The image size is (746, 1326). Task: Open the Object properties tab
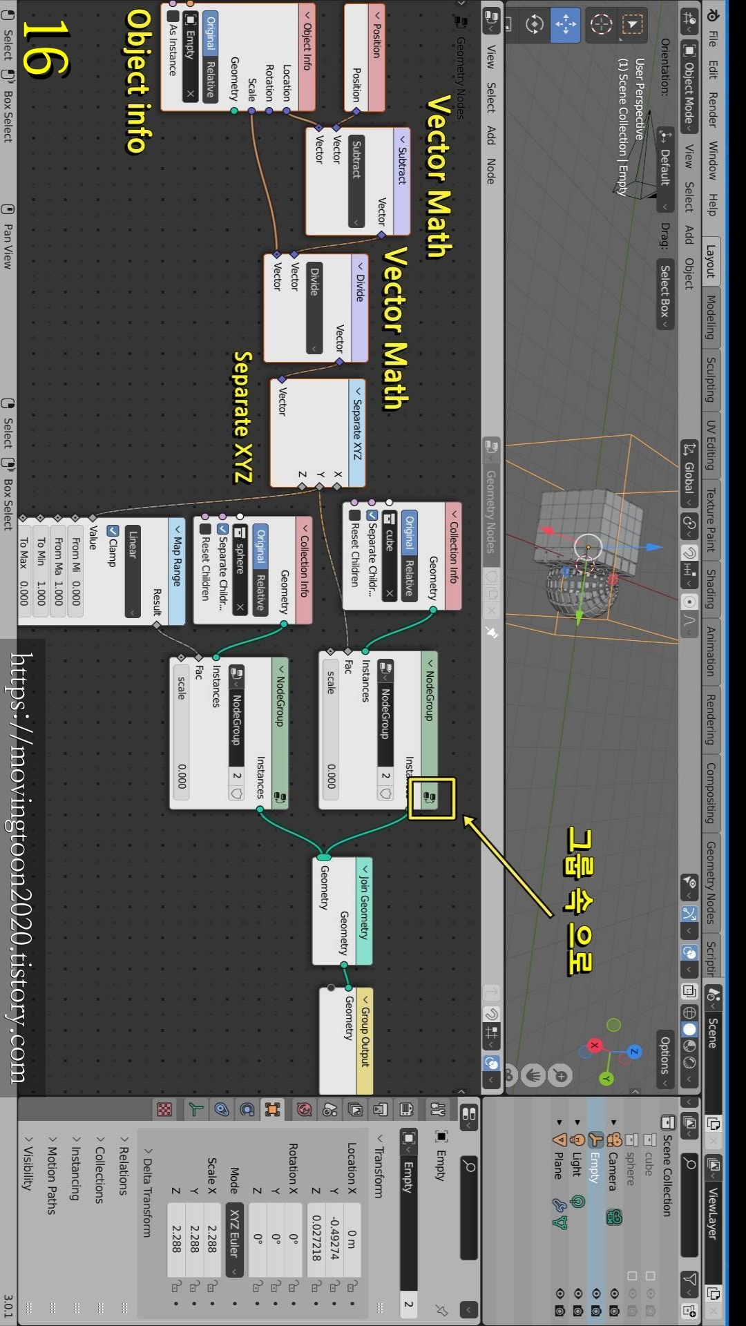point(273,1109)
